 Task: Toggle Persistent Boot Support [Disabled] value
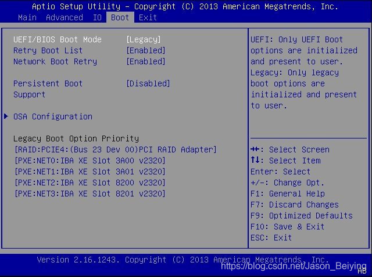pos(148,83)
